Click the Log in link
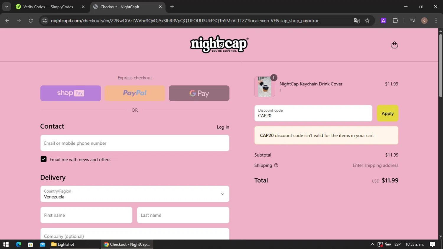 [223, 127]
